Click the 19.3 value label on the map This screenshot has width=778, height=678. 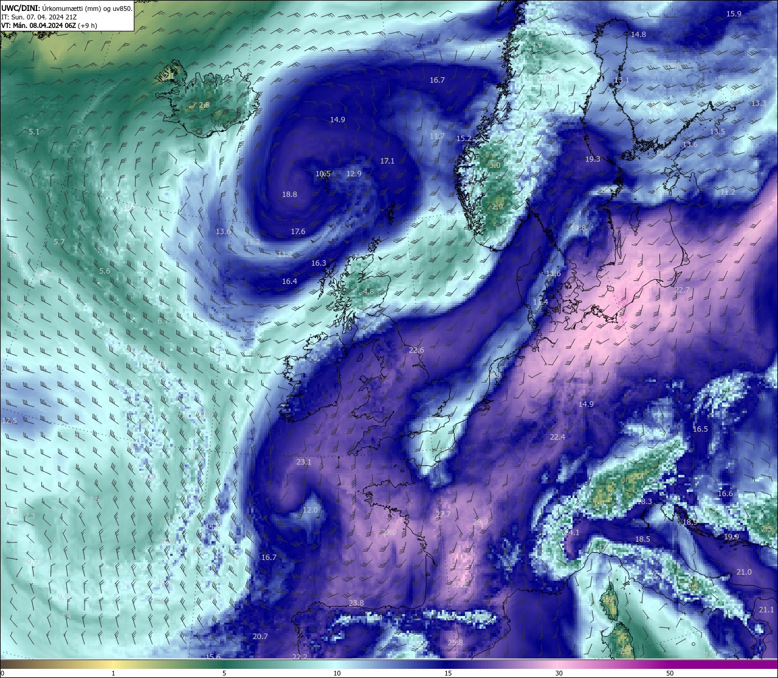tap(593, 159)
